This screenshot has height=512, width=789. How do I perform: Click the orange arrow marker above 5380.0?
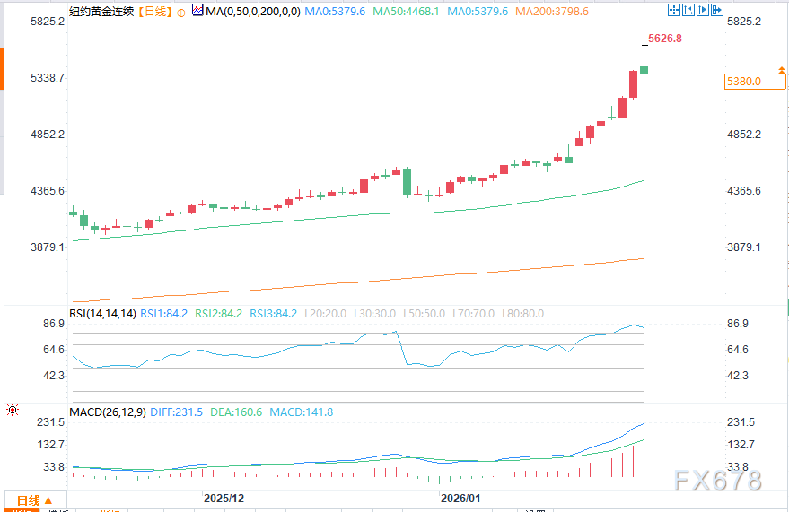coord(781,70)
